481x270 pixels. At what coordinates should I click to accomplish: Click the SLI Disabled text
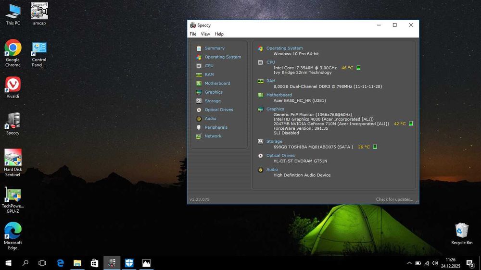pyautogui.click(x=286, y=133)
